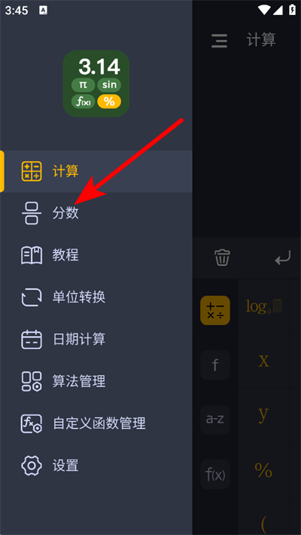The image size is (301, 535).
Task: Tap the hamburger menu icon
Action: coord(219,41)
